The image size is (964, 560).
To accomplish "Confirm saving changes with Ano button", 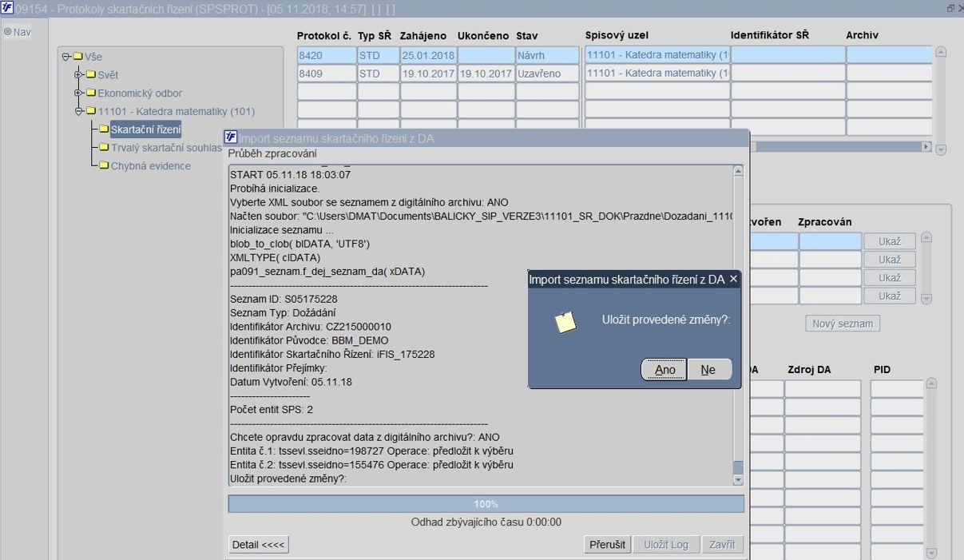I will coord(664,369).
